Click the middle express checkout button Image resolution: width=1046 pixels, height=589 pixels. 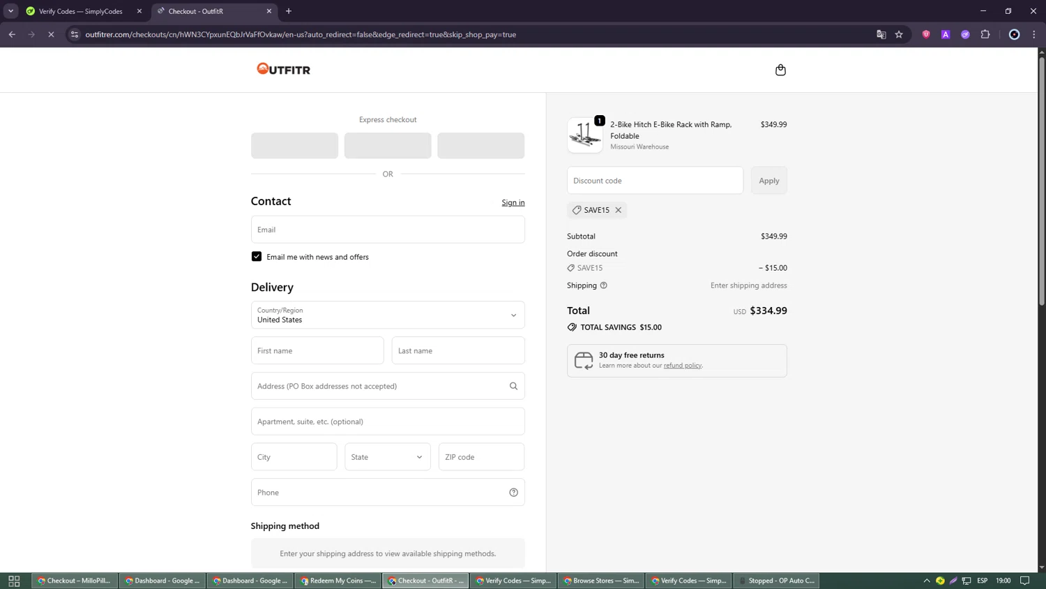[388, 146]
